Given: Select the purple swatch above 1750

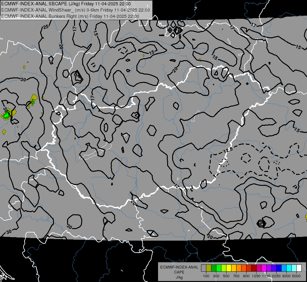Looking at the screenshot, I should [269, 268].
